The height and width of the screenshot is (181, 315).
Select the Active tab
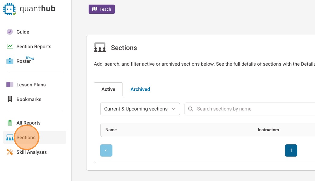pos(108,89)
